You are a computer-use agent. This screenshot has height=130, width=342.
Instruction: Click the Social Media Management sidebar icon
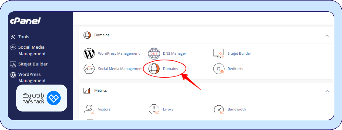coord(13,48)
